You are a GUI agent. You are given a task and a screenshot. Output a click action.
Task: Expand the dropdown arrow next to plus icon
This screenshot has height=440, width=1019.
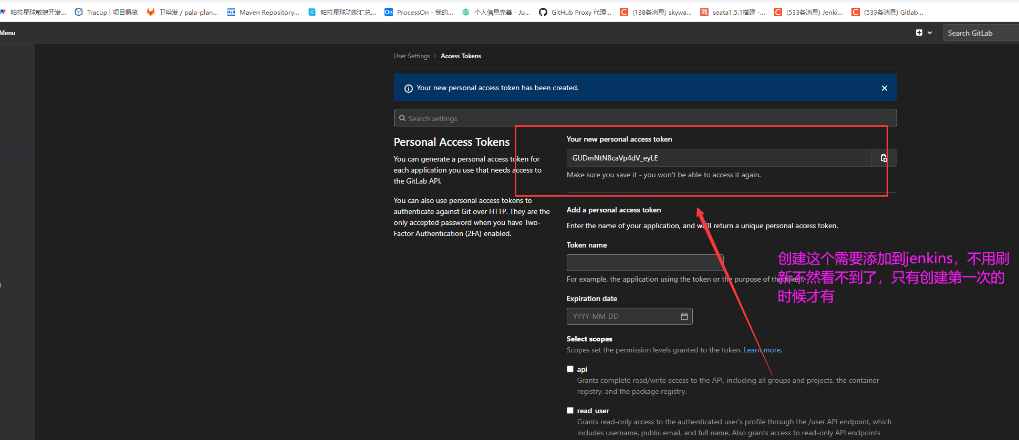pyautogui.click(x=930, y=33)
